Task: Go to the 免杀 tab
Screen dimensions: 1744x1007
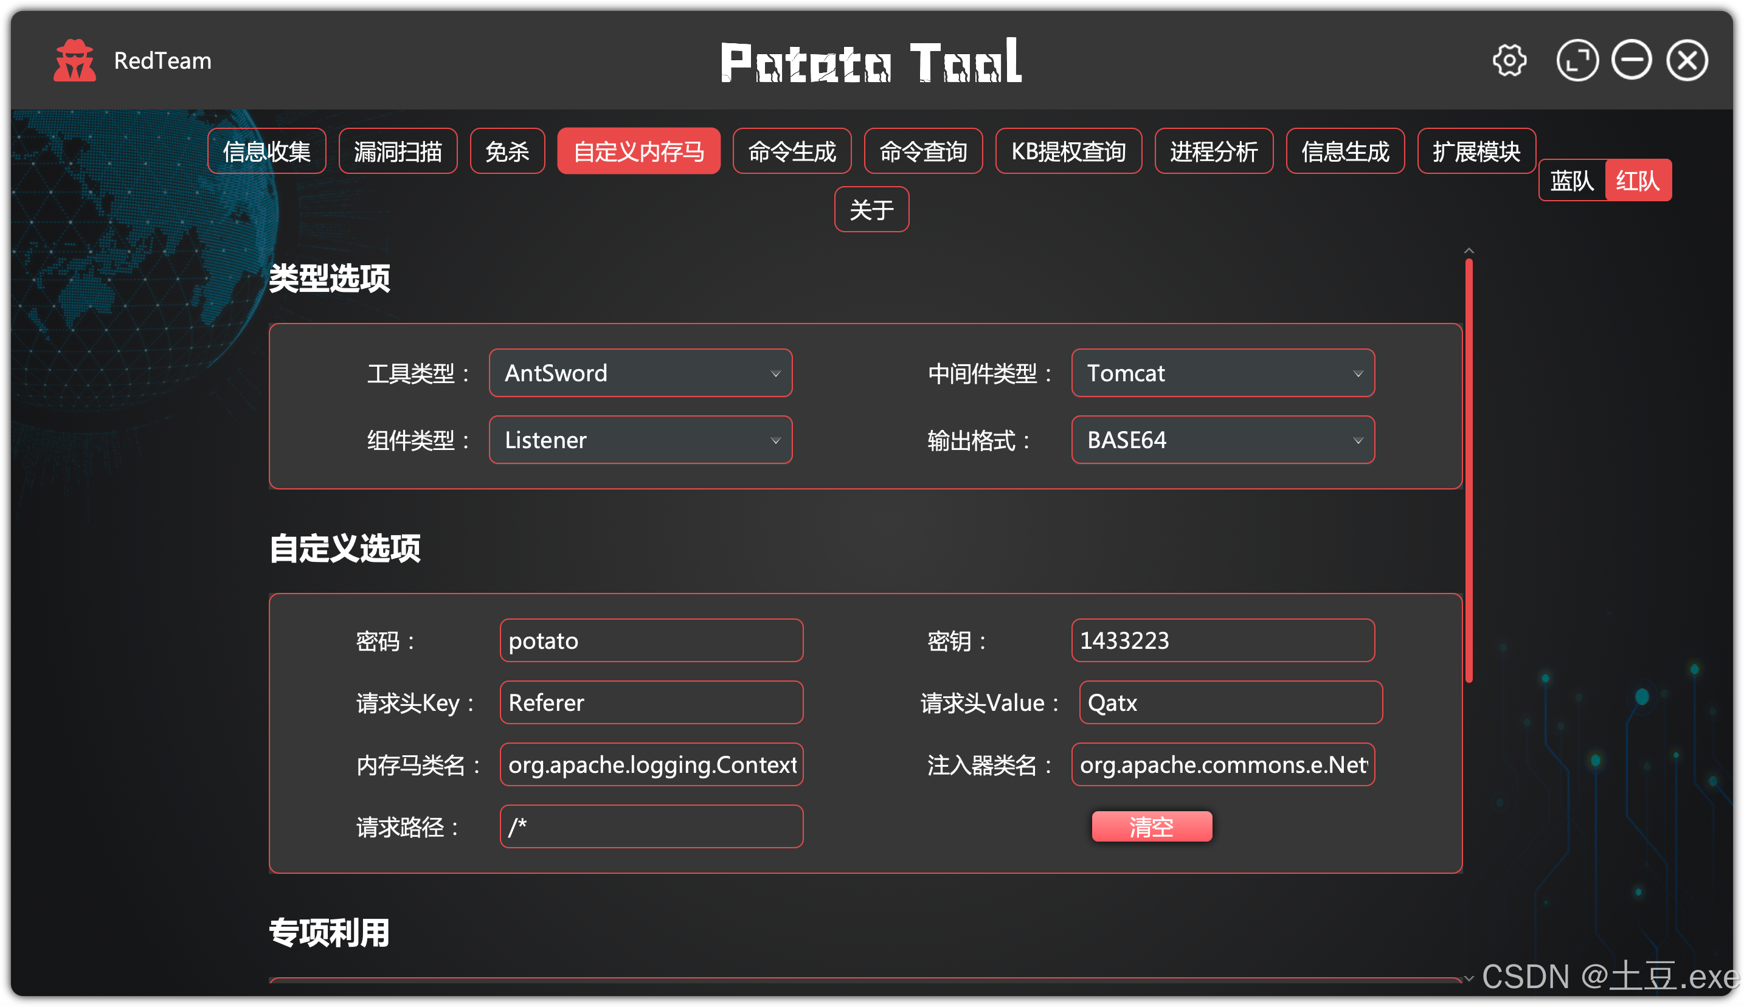Action: [507, 151]
